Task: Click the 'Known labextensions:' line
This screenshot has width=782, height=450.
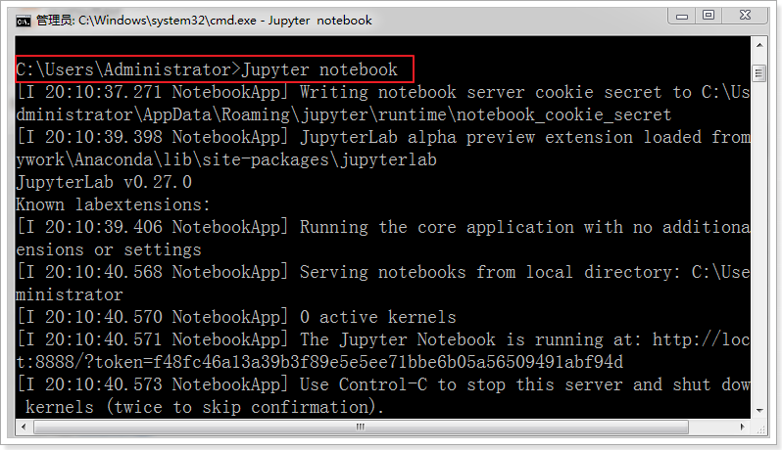Action: [114, 204]
